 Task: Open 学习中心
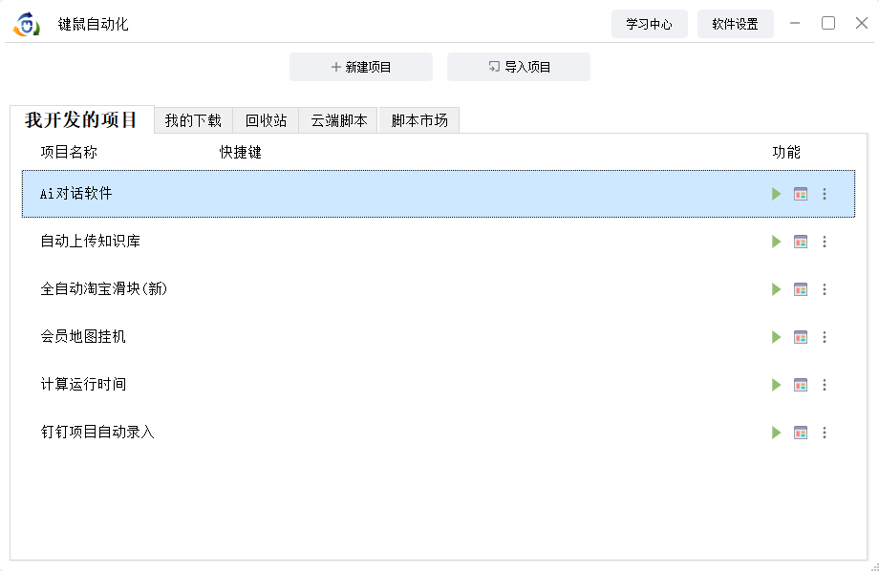[649, 24]
